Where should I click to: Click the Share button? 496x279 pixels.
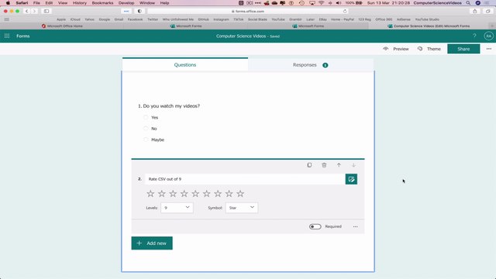463,49
